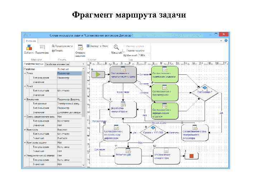
Task: Click the Электронный доку... value cell
Action: (x=69, y=104)
